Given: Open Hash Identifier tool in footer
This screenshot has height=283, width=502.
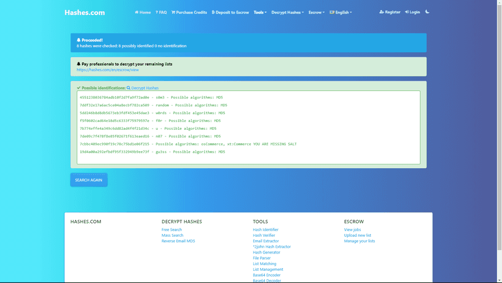Looking at the screenshot, I should click(x=266, y=230).
